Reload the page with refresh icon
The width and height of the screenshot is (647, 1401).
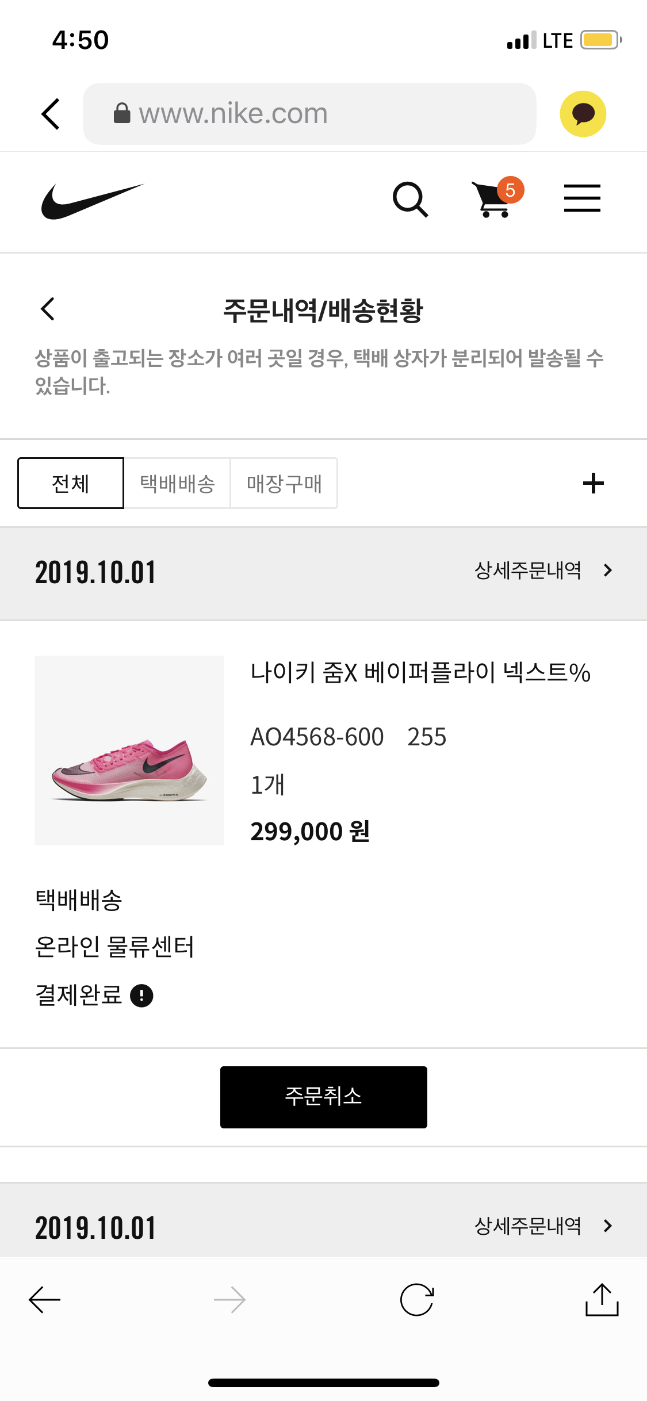[416, 1299]
